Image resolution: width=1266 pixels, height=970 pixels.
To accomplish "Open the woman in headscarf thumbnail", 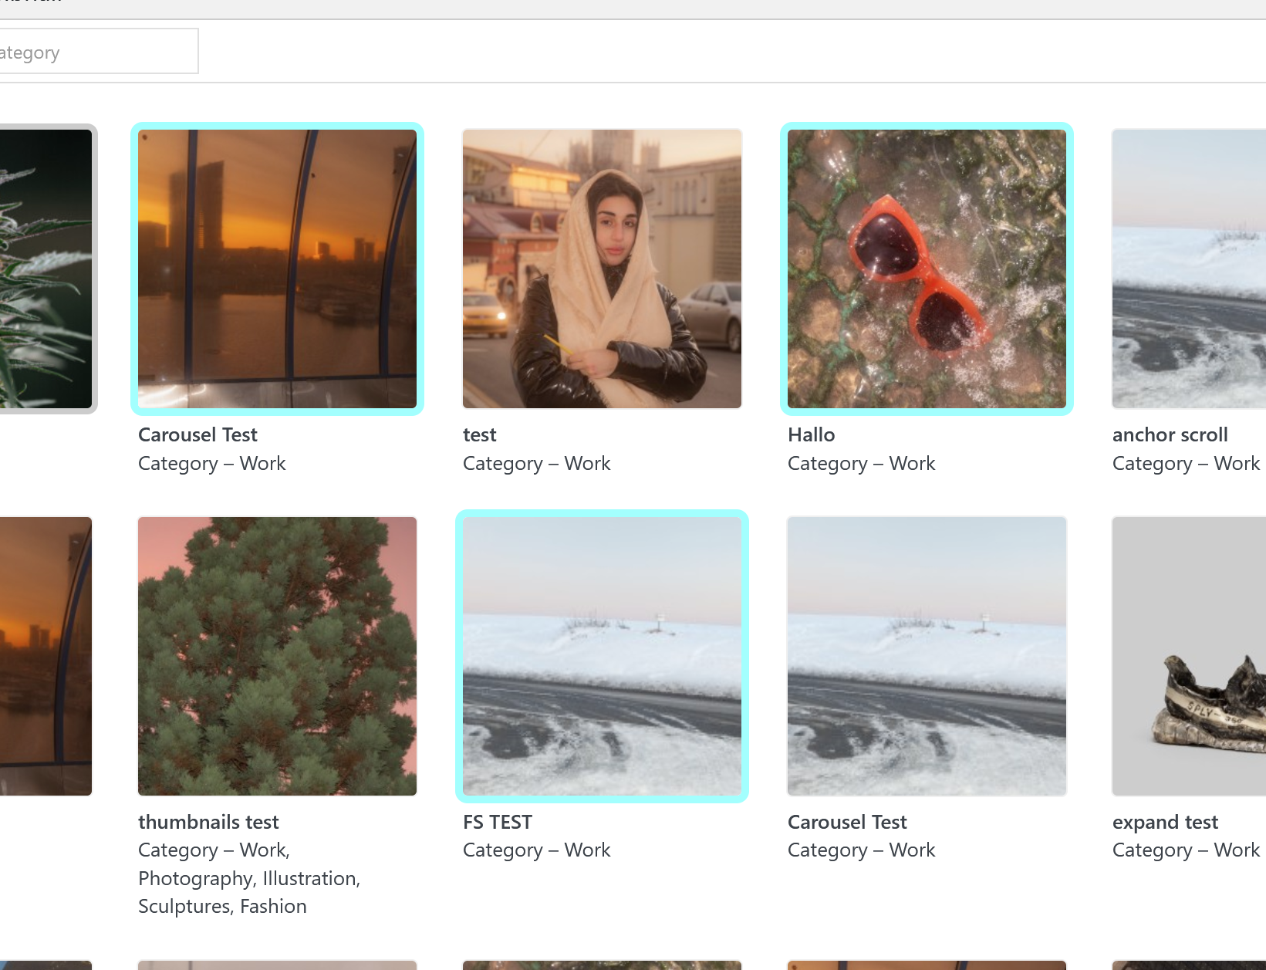I will [602, 269].
